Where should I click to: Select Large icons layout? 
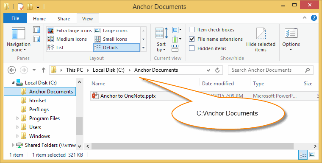[x=111, y=31]
